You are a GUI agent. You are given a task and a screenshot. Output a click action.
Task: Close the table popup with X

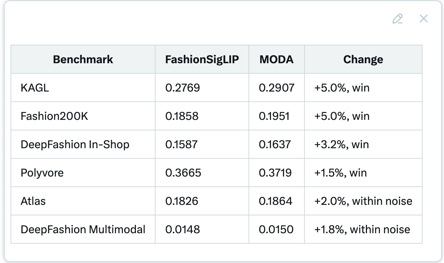tap(423, 19)
